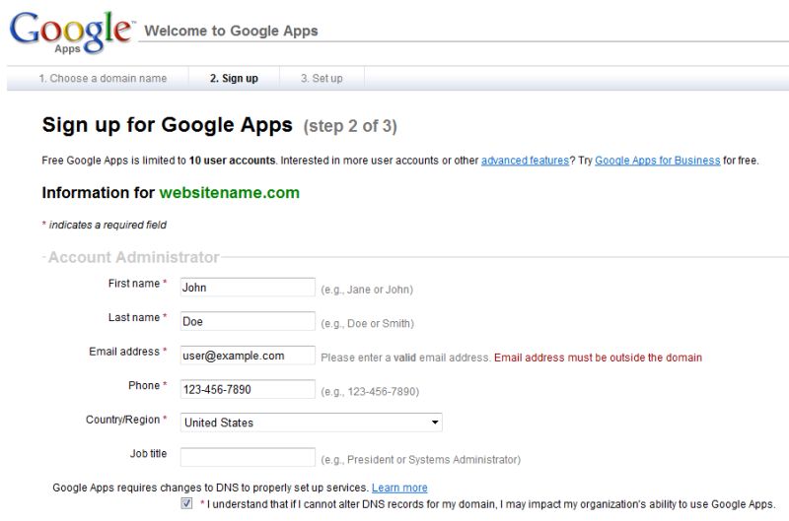Click the empty Job title field

pyautogui.click(x=248, y=457)
